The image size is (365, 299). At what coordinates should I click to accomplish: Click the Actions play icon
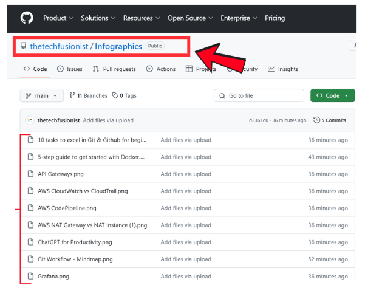(x=149, y=69)
